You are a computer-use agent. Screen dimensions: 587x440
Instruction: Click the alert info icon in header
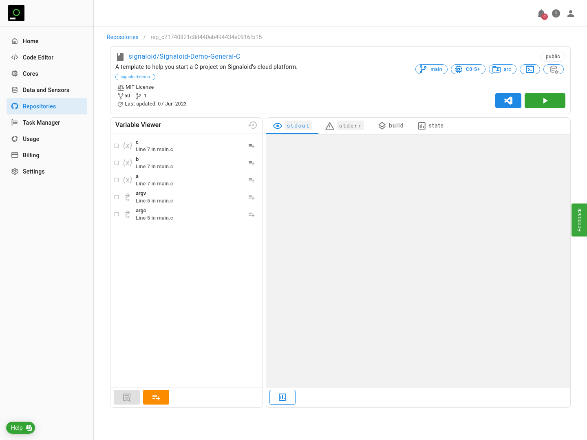pos(556,13)
